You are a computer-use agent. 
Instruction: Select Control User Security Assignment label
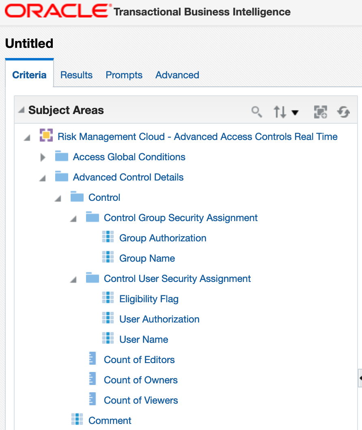[177, 279]
